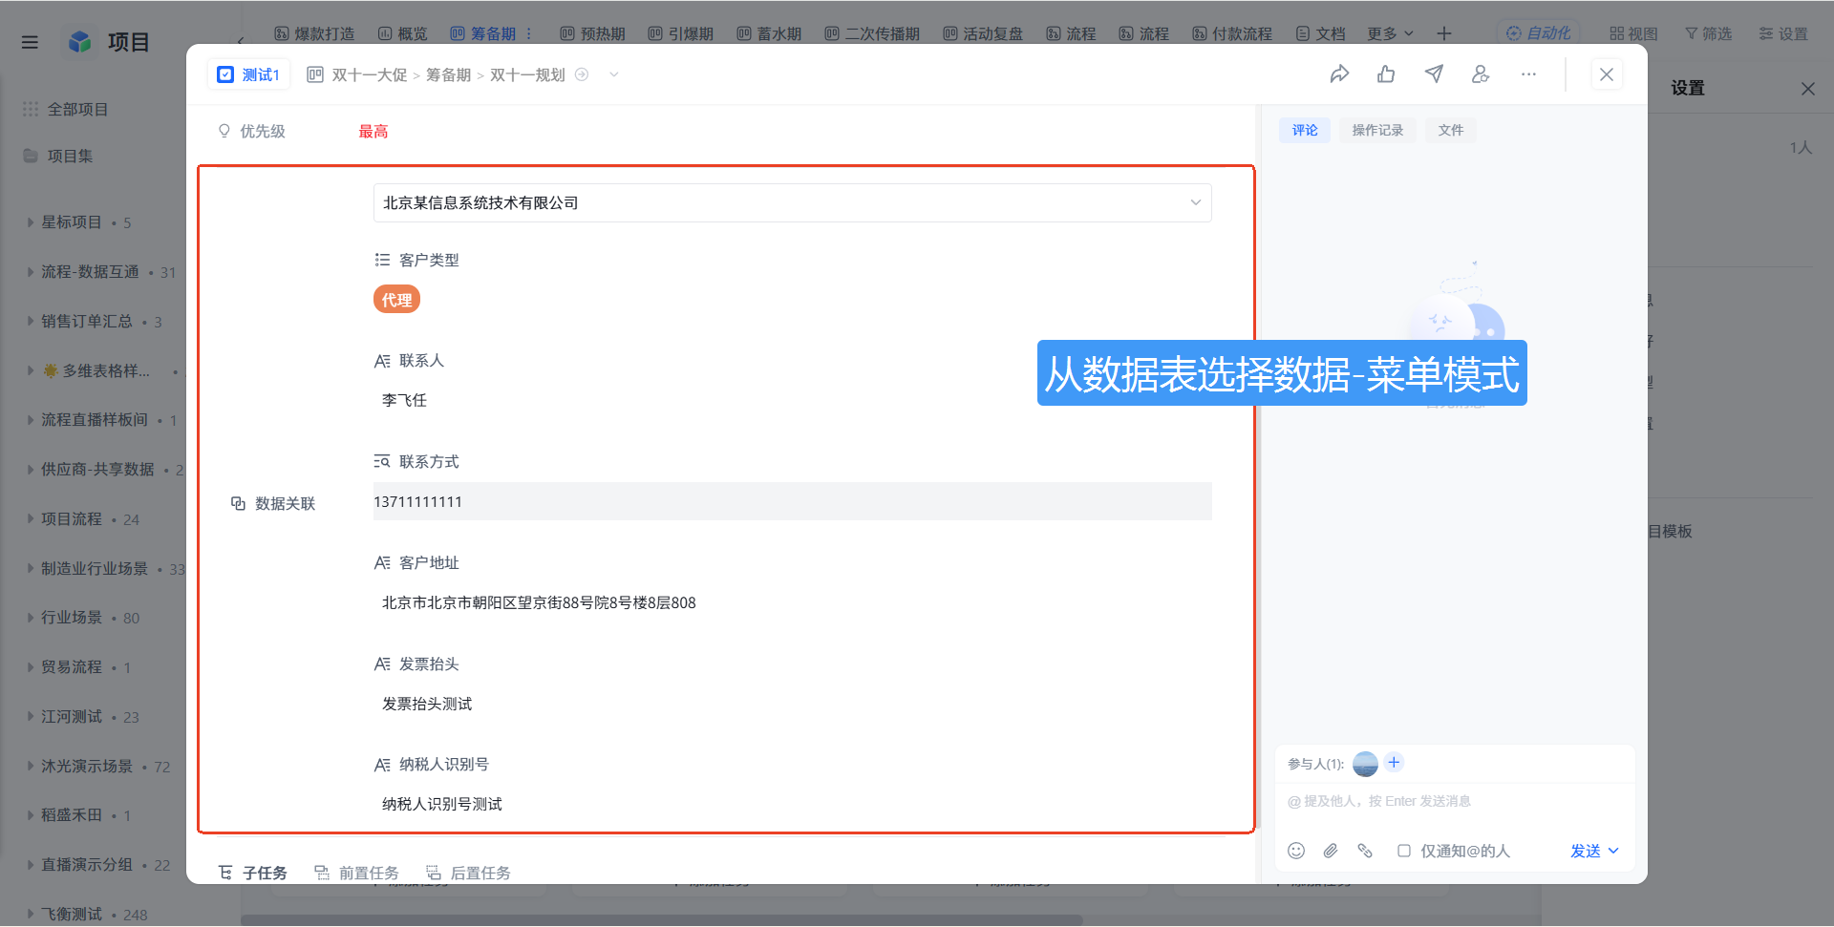
Task: Click the emoji smiley icon in comment box
Action: (x=1296, y=851)
